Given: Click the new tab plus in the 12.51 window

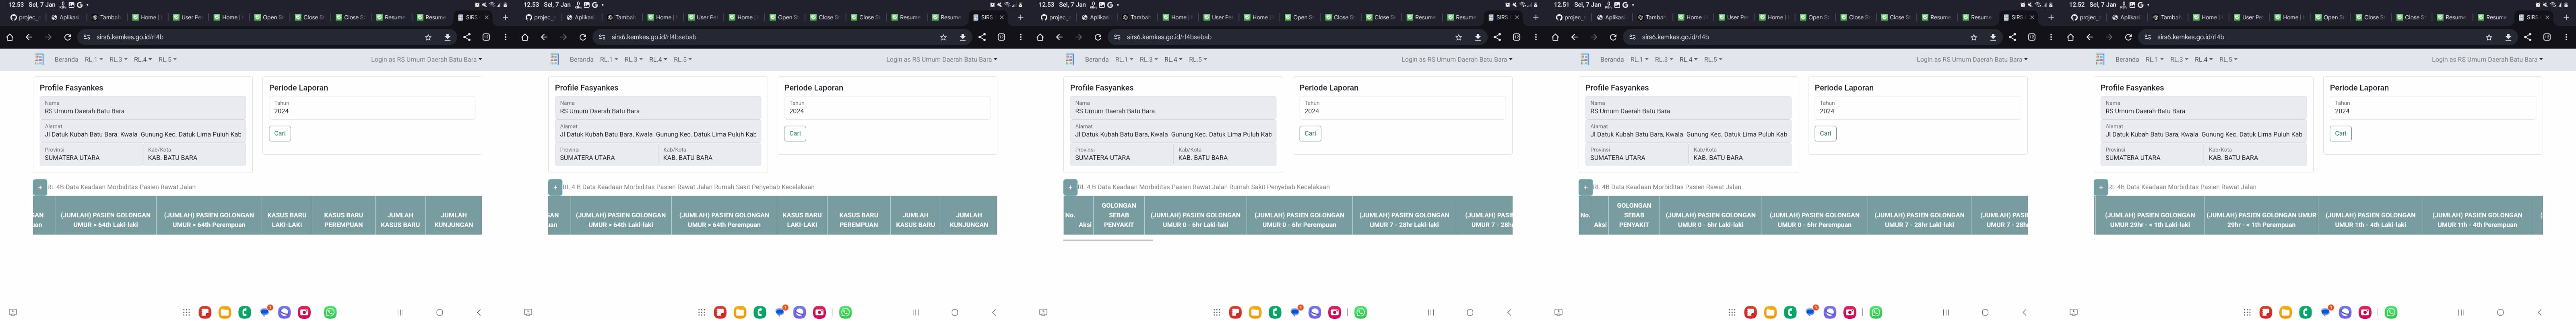Looking at the screenshot, I should click(x=2051, y=17).
